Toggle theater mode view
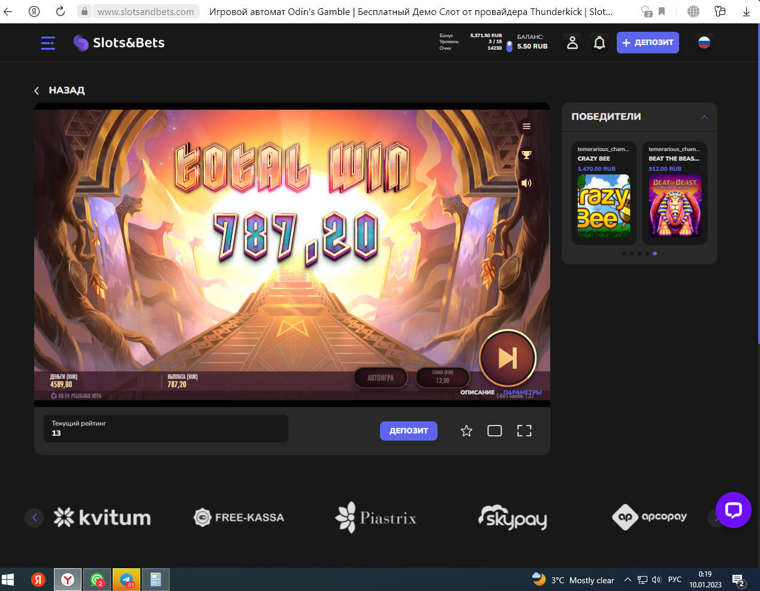Screen dimensions: 760x591 click(x=494, y=431)
